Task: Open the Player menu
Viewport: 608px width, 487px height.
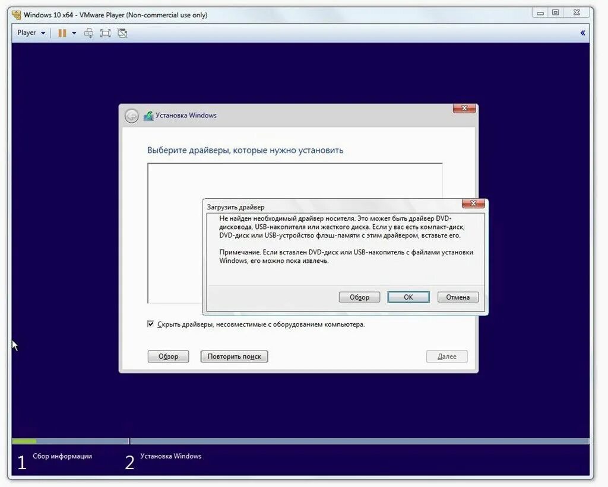Action: 26,33
